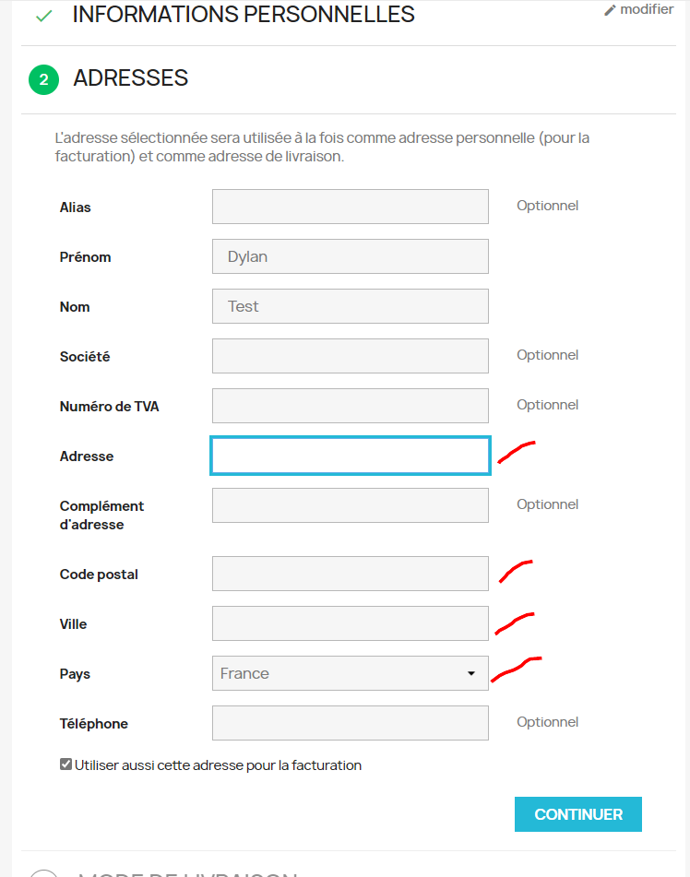Screen dimensions: 690x877
Task: Focus the Complément d'adresse field
Action: pyautogui.click(x=350, y=505)
